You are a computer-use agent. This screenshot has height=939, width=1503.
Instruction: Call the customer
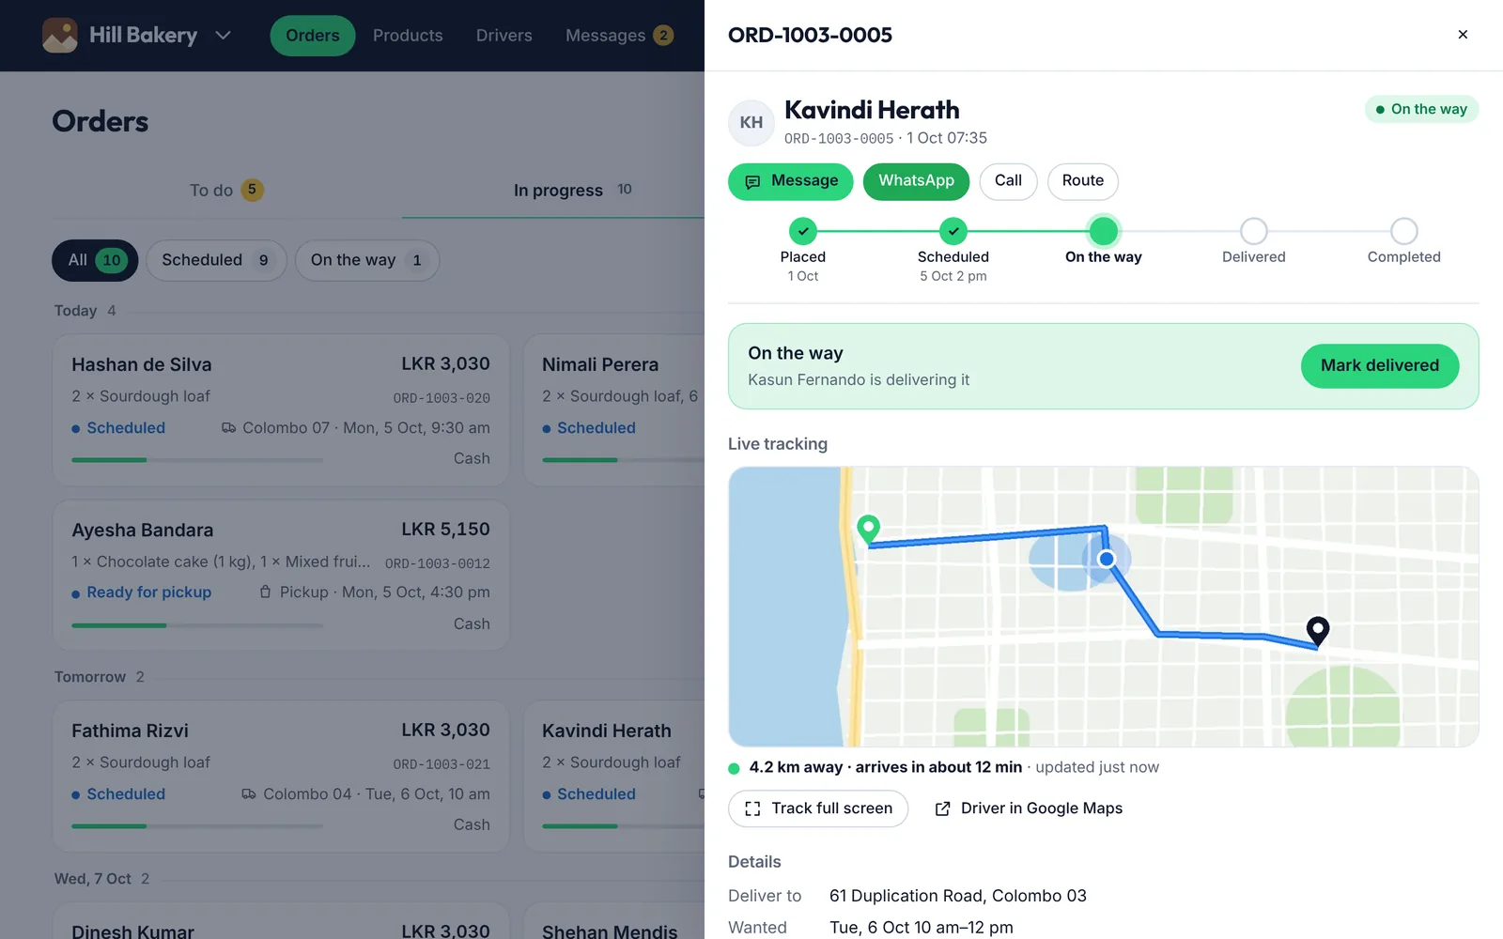tap(1008, 181)
